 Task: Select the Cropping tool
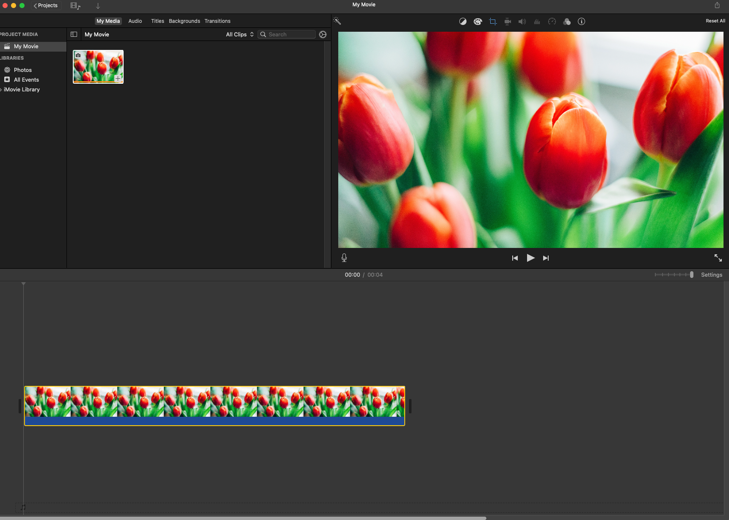493,22
